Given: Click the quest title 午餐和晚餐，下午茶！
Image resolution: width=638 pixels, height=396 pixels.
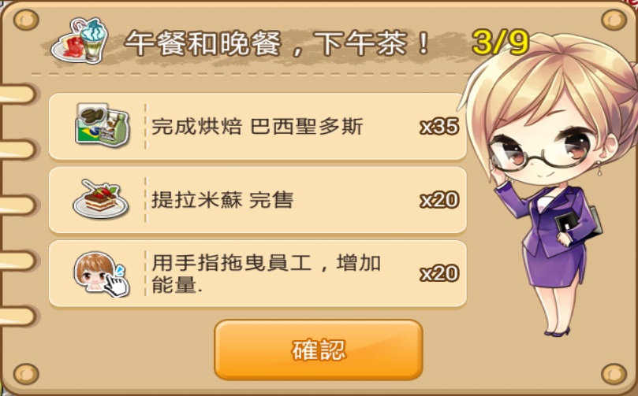Looking at the screenshot, I should click(x=278, y=43).
